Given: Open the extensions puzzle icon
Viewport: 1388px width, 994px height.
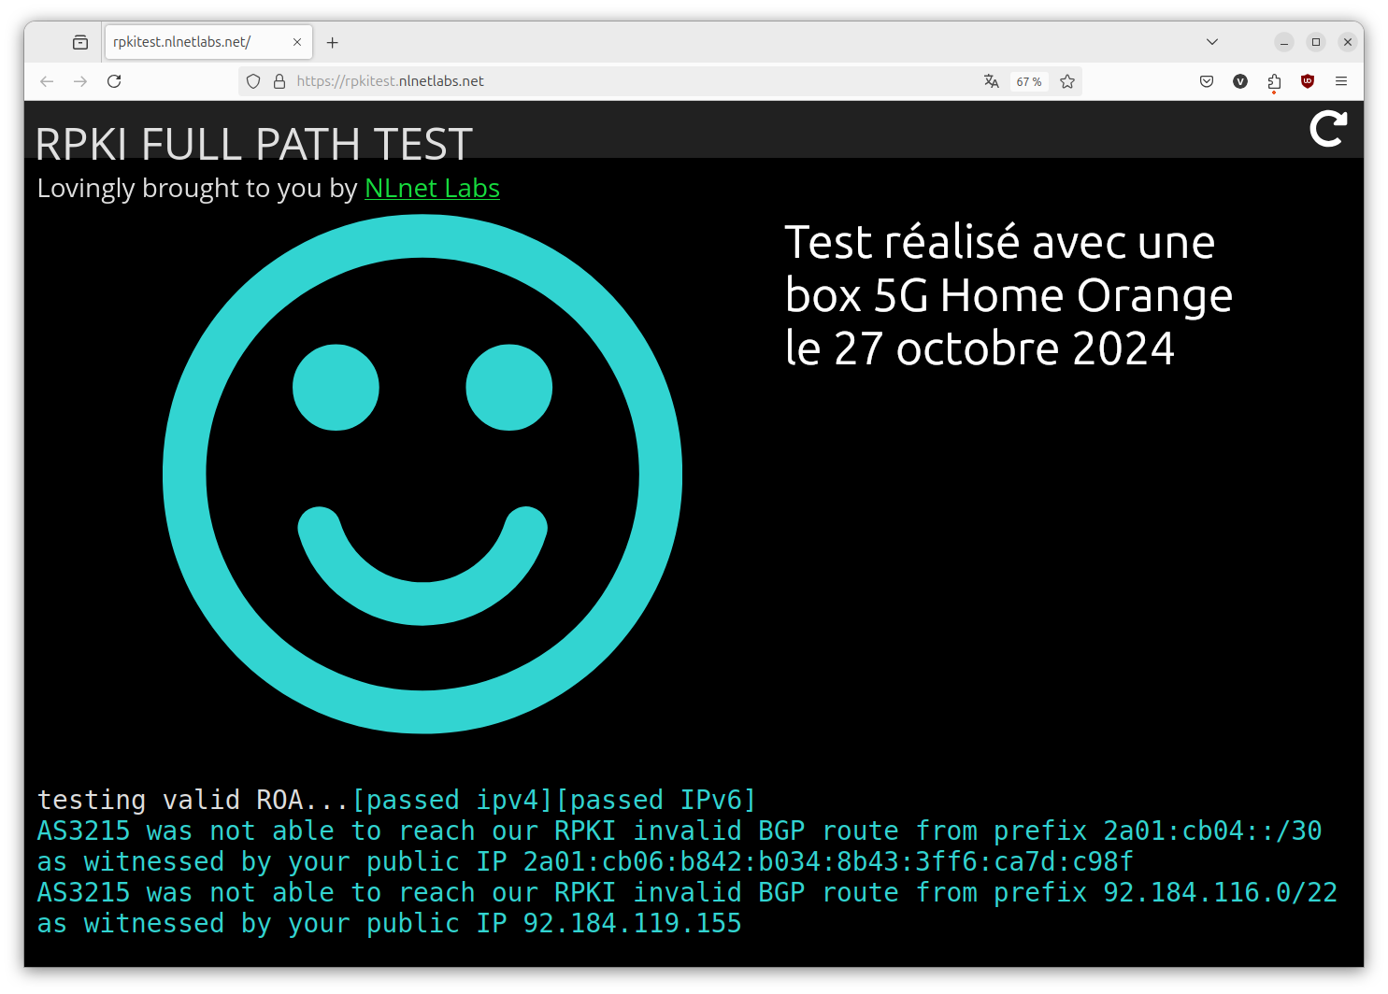Looking at the screenshot, I should click(1274, 81).
